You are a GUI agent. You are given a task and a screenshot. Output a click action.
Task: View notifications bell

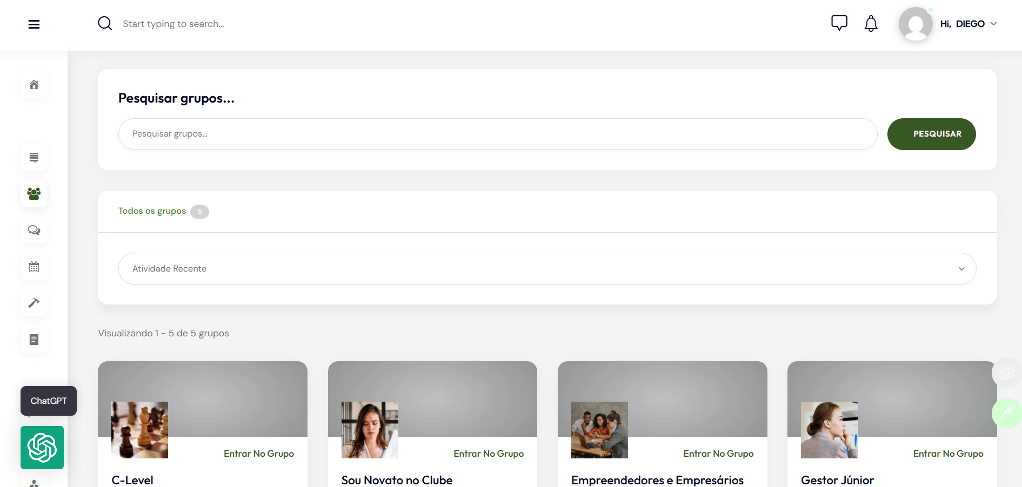[871, 24]
